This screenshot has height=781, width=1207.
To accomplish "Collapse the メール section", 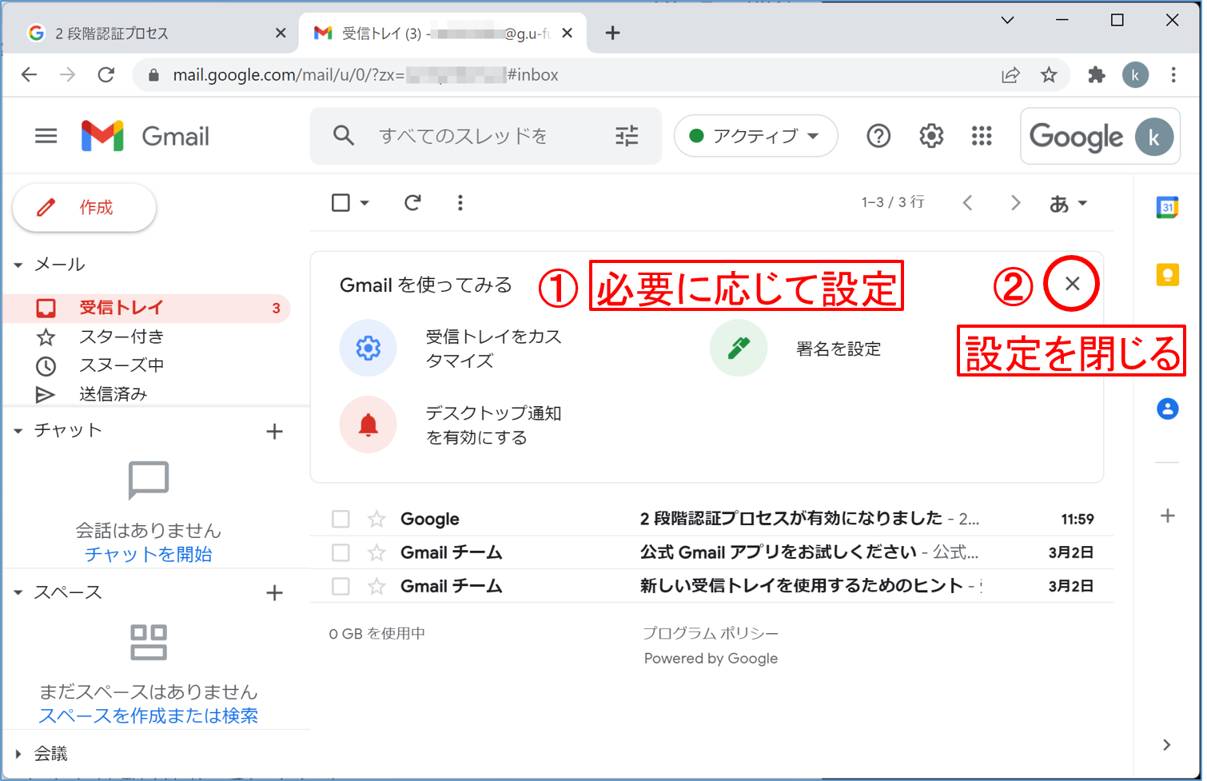I will pos(18,265).
